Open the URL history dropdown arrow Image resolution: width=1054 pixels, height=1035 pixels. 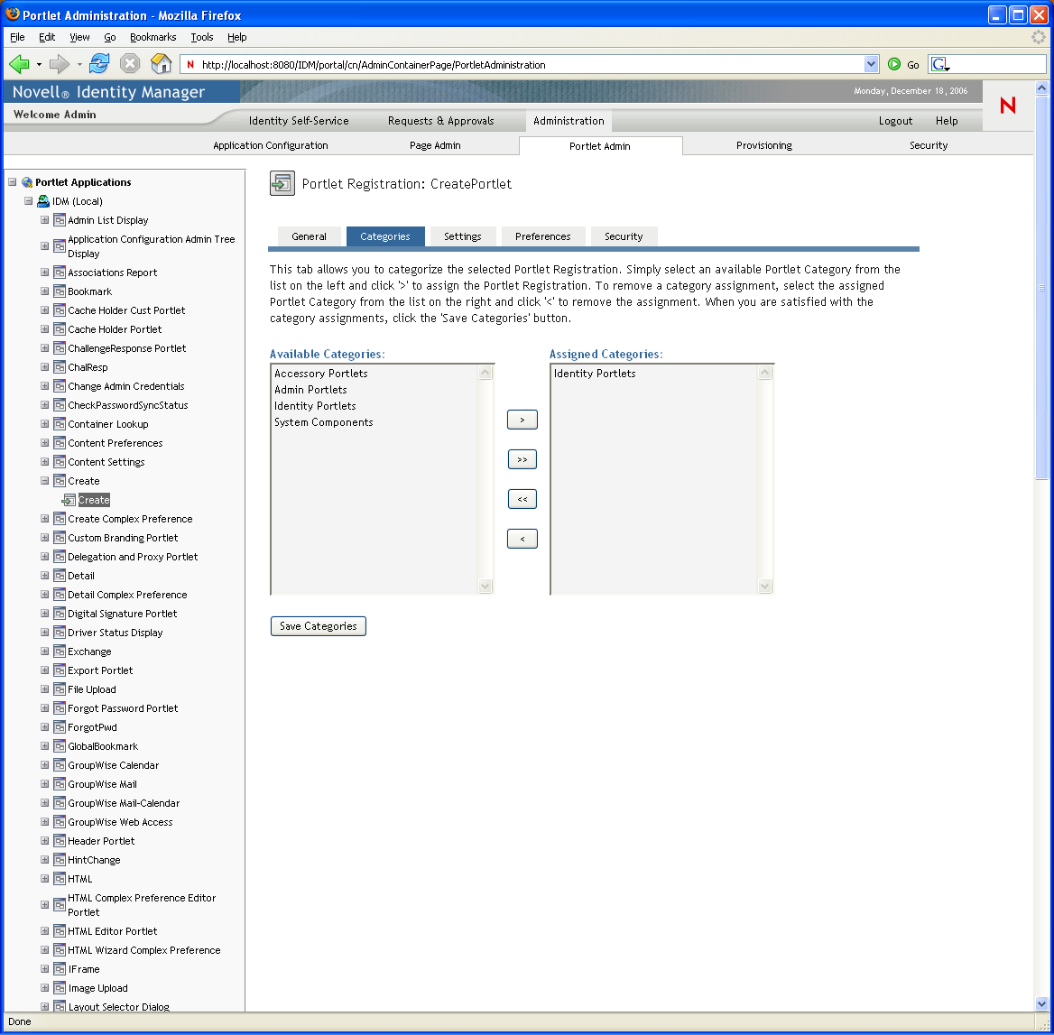(871, 64)
